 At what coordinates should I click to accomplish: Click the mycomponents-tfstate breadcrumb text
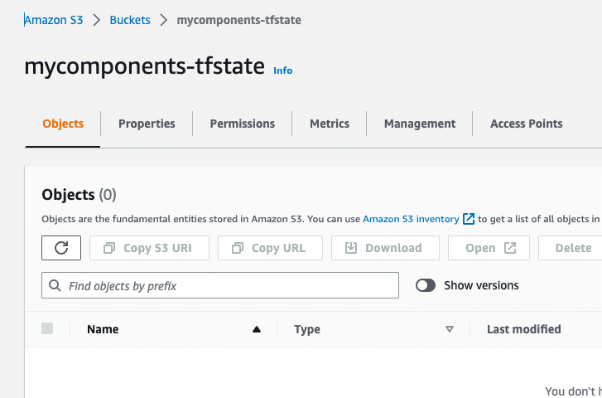point(238,20)
